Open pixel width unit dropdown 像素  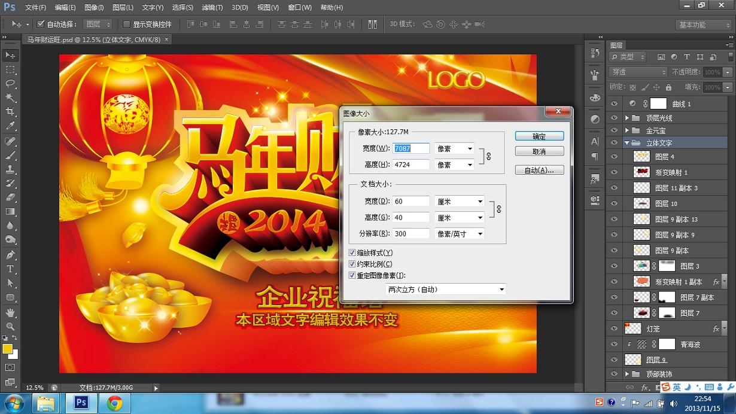454,148
